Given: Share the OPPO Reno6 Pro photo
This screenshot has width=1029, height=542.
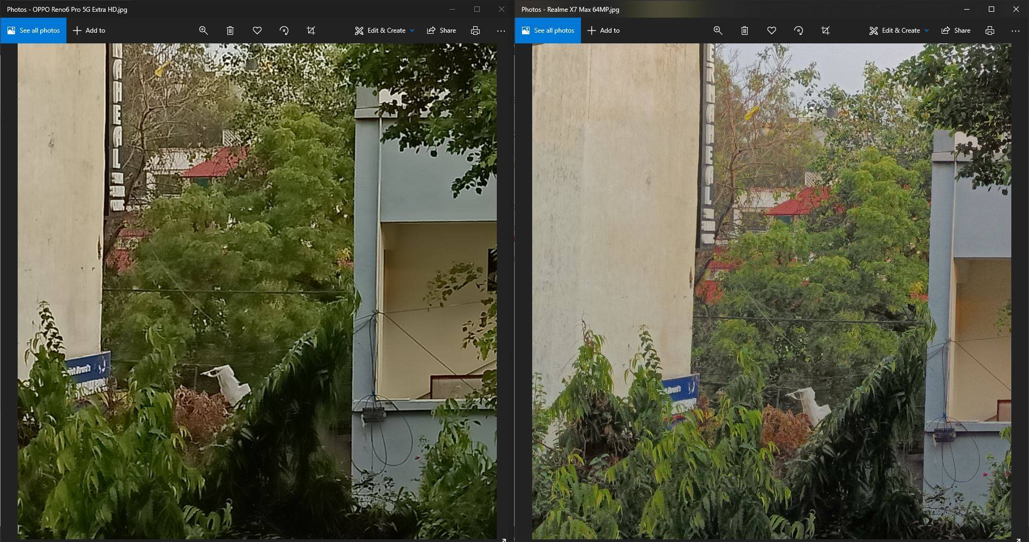Looking at the screenshot, I should (x=441, y=31).
